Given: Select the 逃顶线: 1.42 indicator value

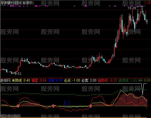Looking at the screenshot, I should [128, 80].
